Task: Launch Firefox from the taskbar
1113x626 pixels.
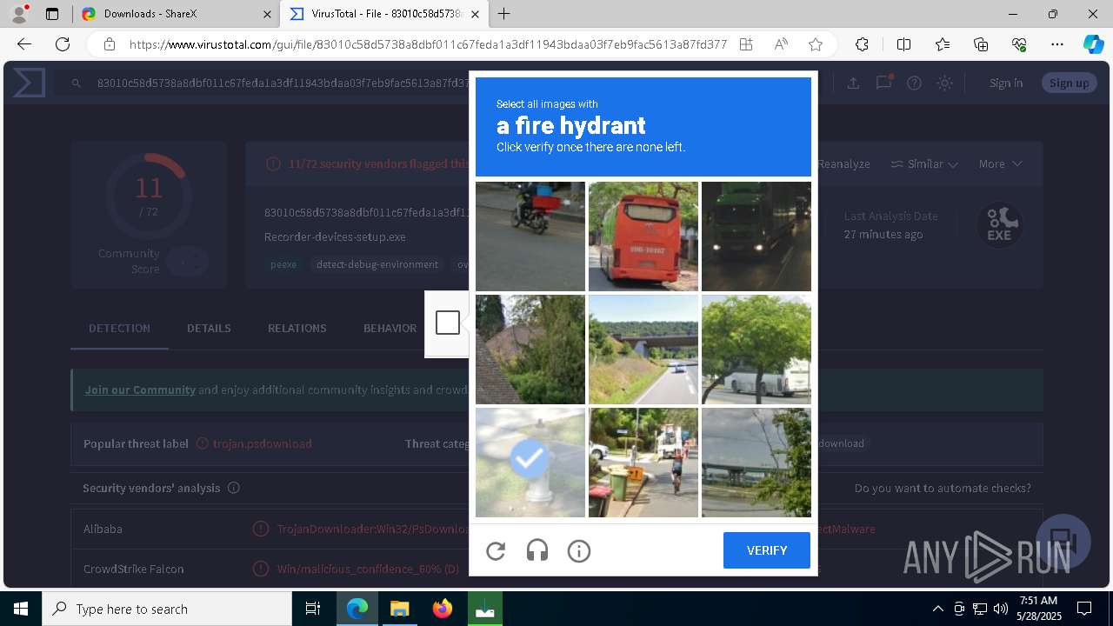Action: pyautogui.click(x=443, y=609)
